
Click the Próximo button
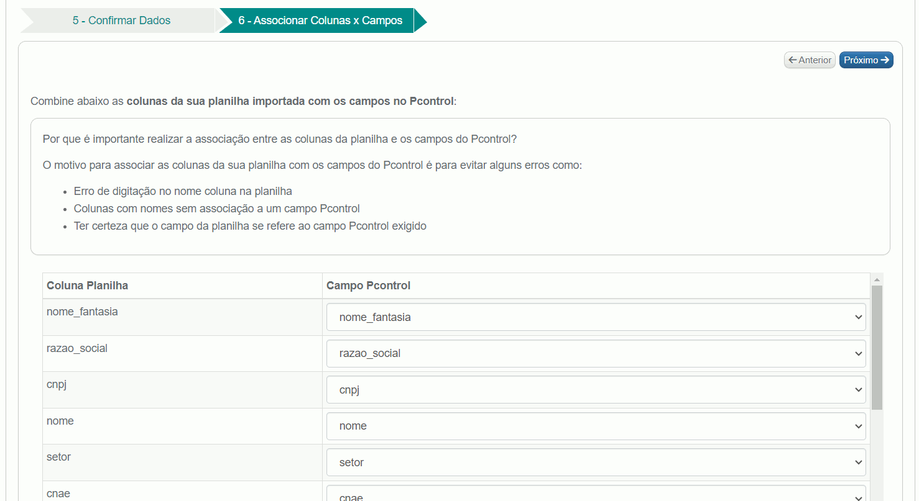pyautogui.click(x=866, y=60)
